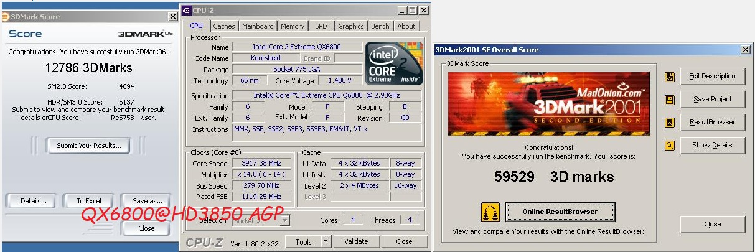Click the magnifier Show Details icon
This screenshot has height=252, width=755.
(x=670, y=146)
